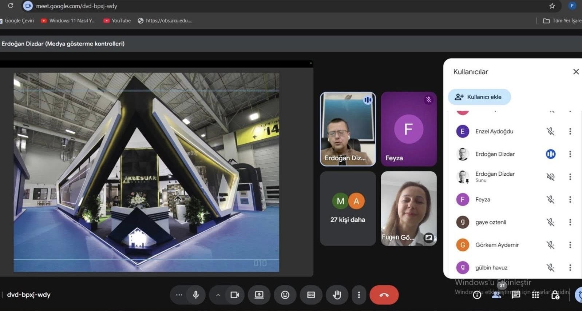Click the '27 kişi daha' participants tile
Screen dimensions: 582x311
348,208
